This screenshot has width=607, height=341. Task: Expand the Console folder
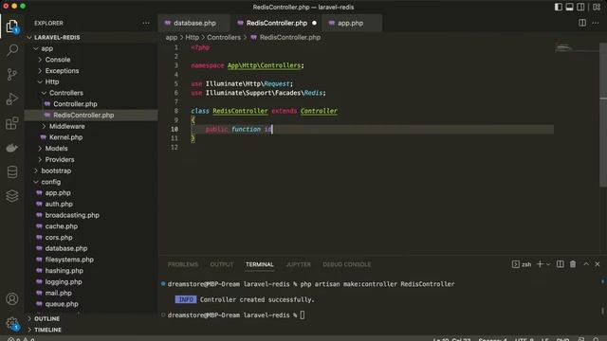click(x=91, y=60)
